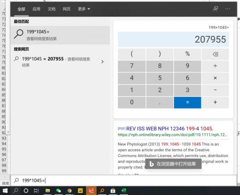The height and width of the screenshot is (195, 240).
Task: Click the plus operator key
Action: coord(215,102)
